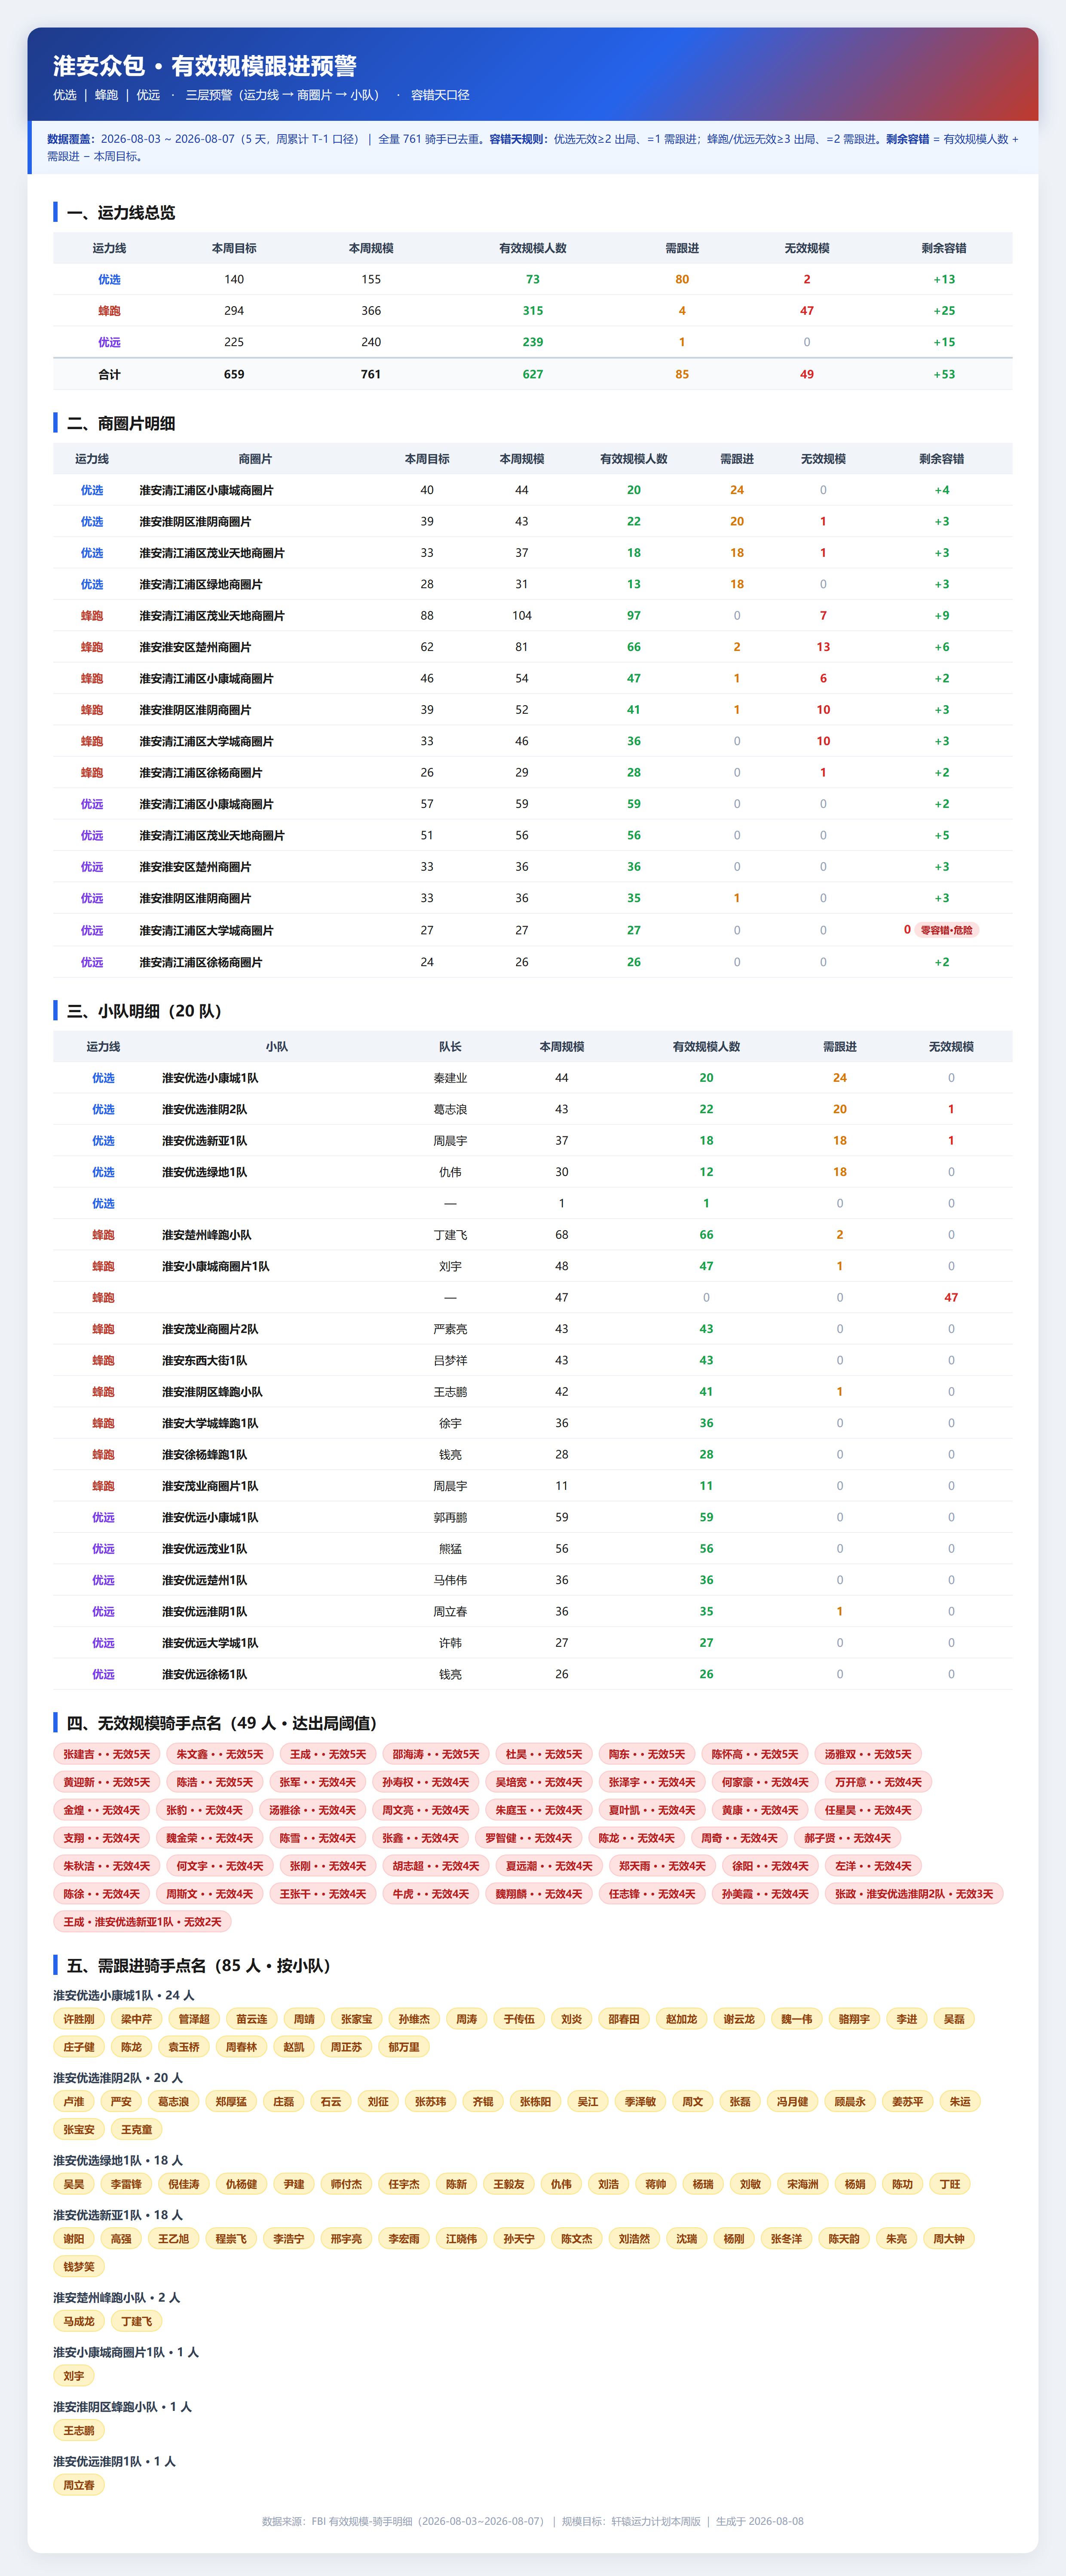The height and width of the screenshot is (2576, 1066).
Task: Click the rider chip 许胜刚
Action: 79,2019
